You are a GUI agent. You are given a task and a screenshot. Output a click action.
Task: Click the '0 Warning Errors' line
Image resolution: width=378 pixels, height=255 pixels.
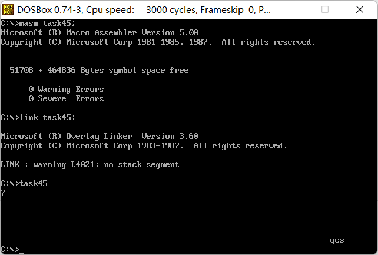67,89
